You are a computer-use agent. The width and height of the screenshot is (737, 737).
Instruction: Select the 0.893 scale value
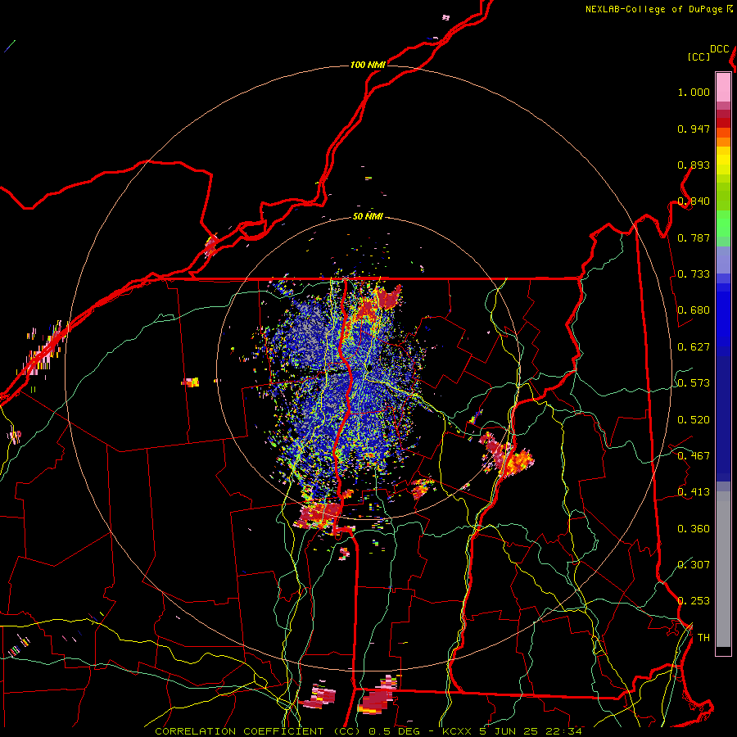[x=694, y=165]
